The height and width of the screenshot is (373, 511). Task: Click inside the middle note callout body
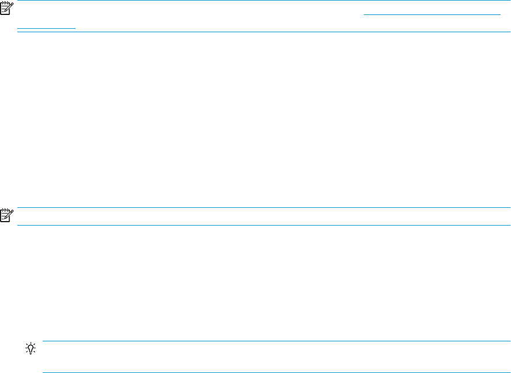(264, 216)
